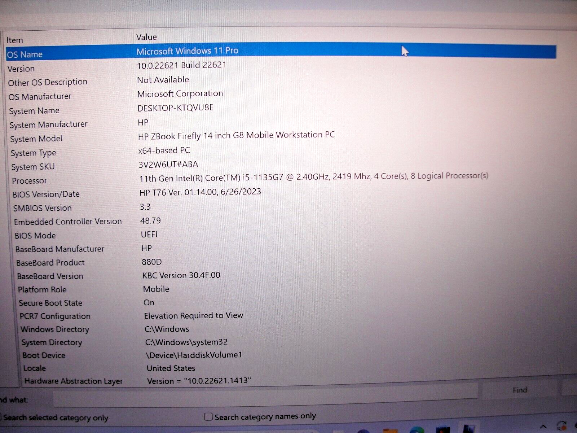Click the 'HP ZBook Firefly 14 inch G8' value

click(x=236, y=136)
